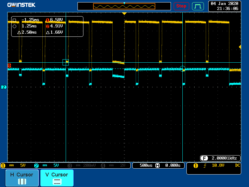Select the square cursor marker on the waveform
249x187 pixels.
(66, 62)
